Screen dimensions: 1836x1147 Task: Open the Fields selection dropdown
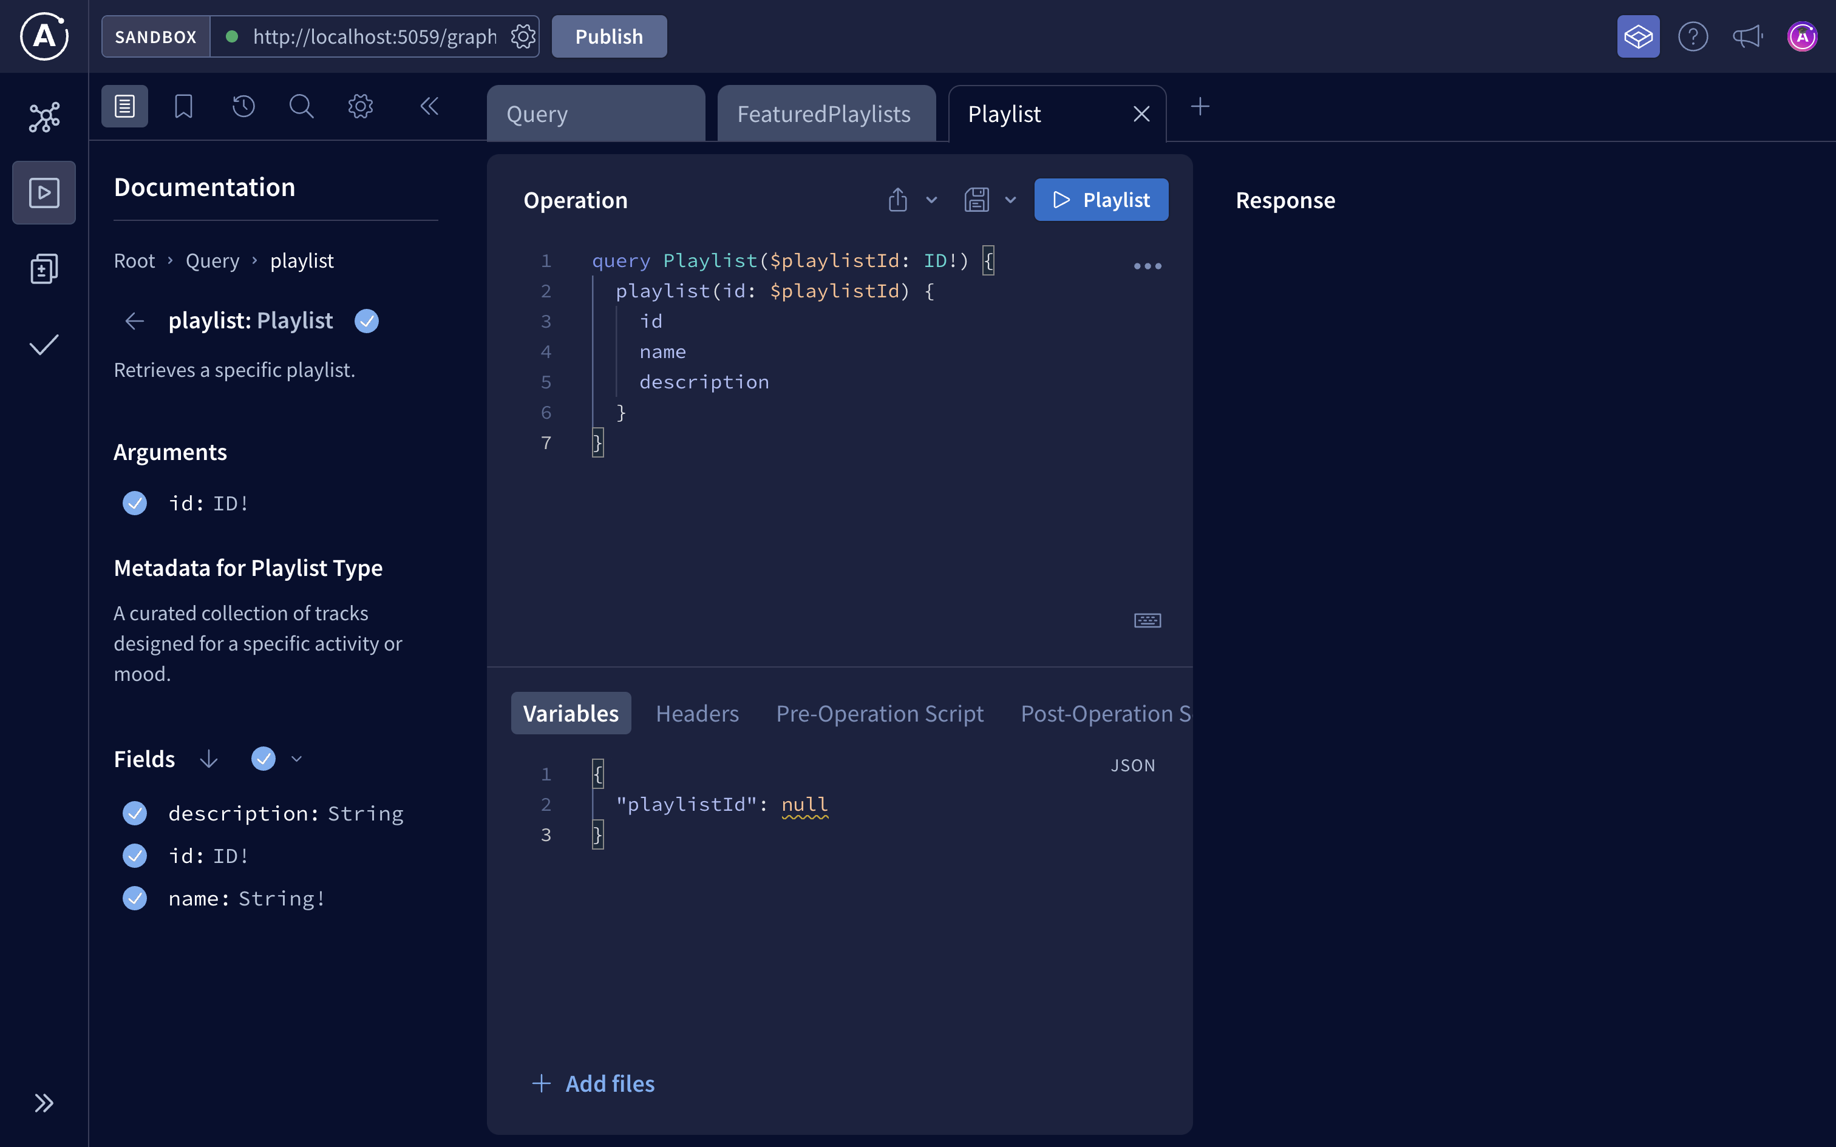pos(296,759)
